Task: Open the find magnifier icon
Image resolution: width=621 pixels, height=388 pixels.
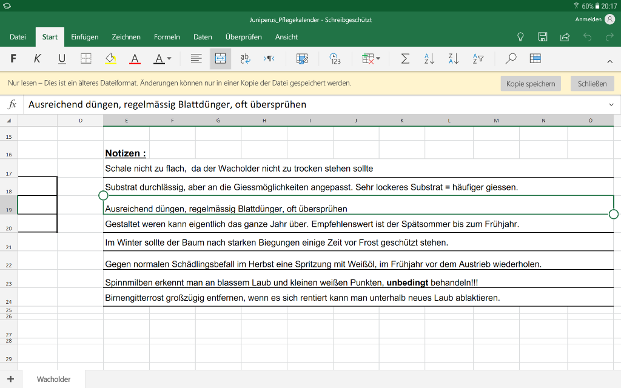Action: click(x=511, y=59)
